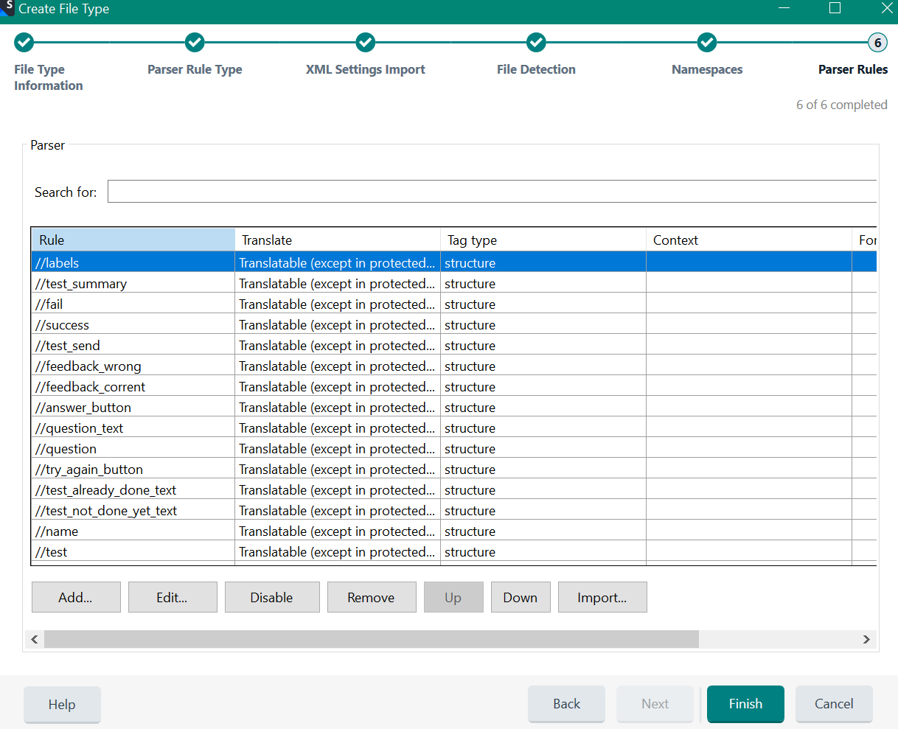Open the Parser Rule Type step label
This screenshot has height=729, width=898.
(x=195, y=69)
